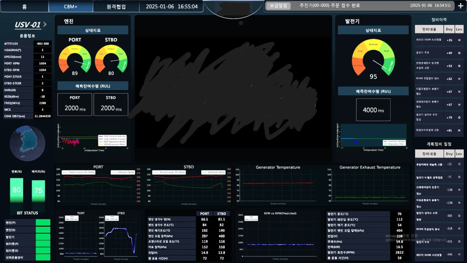Viewport: 467px width, 263px height.
Task: Click the 정비내용 header in 정비이력 table
Action: [x=429, y=29]
